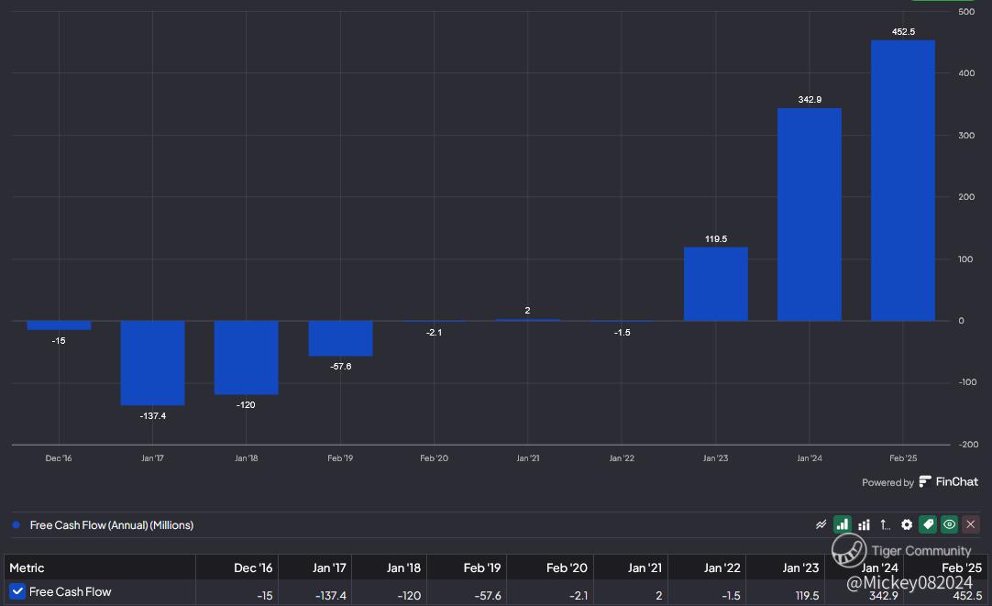This screenshot has width=992, height=606.
Task: Select the bar chart type icon
Action: (x=842, y=524)
